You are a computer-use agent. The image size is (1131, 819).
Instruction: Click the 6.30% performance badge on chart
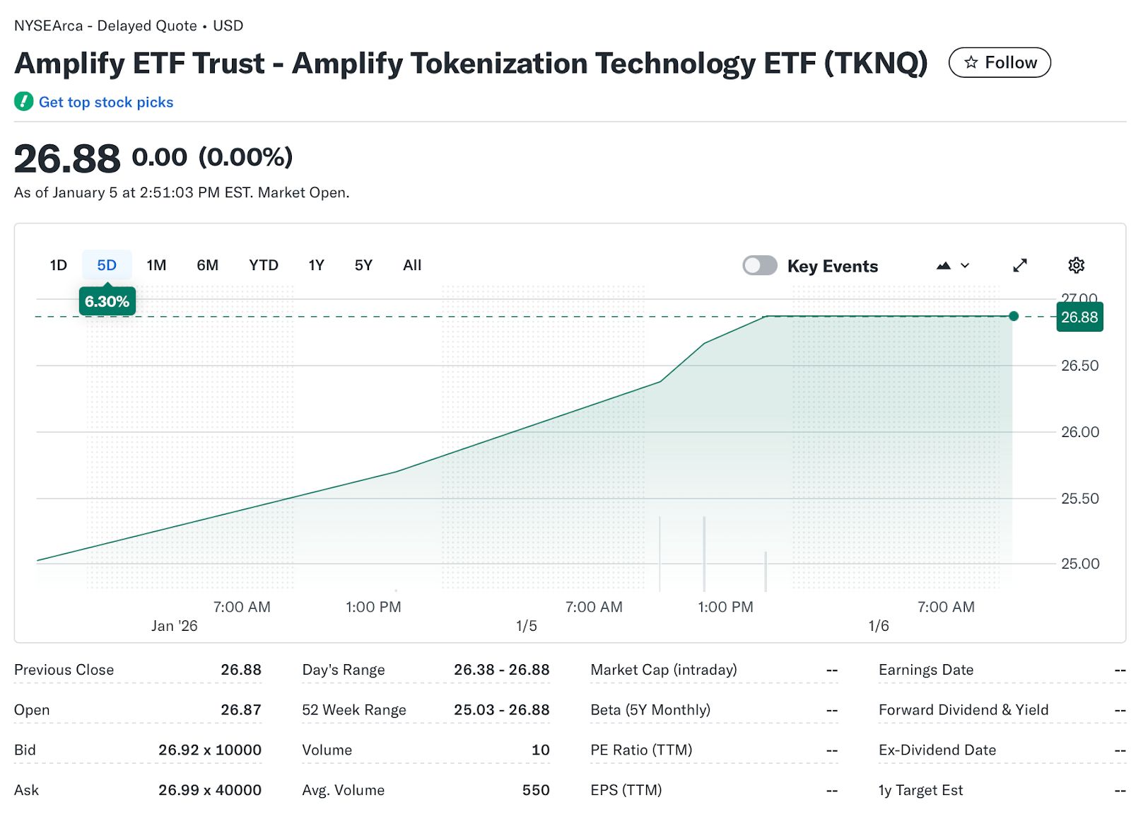[107, 301]
